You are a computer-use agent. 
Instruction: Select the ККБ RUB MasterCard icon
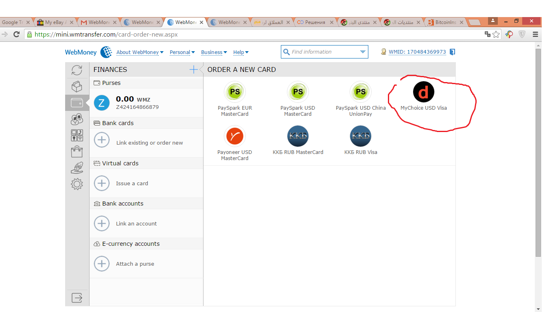[x=298, y=136]
